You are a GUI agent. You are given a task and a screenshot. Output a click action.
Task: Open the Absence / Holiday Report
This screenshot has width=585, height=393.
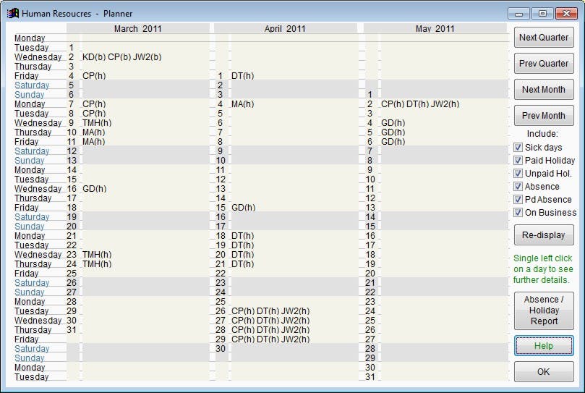tap(544, 310)
